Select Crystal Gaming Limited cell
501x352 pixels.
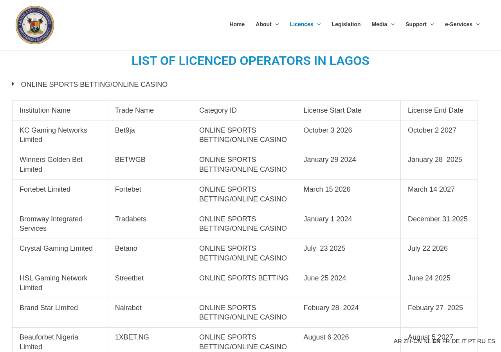60,253
